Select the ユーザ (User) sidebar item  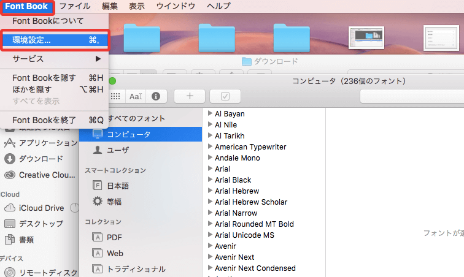[x=117, y=150]
